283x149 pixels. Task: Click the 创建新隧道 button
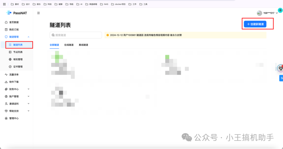(x=255, y=24)
